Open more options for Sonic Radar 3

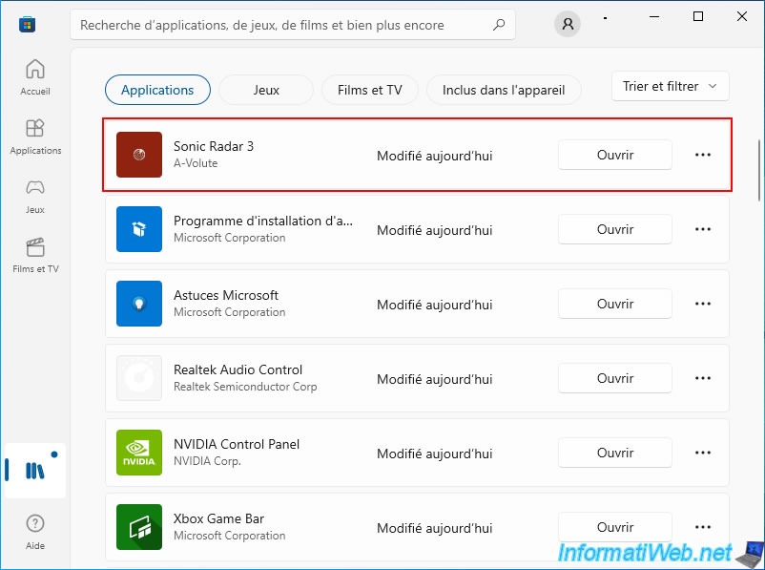(703, 155)
